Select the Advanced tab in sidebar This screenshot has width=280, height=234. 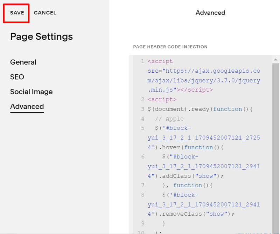point(27,107)
